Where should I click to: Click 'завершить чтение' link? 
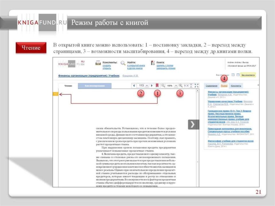click(x=166, y=68)
